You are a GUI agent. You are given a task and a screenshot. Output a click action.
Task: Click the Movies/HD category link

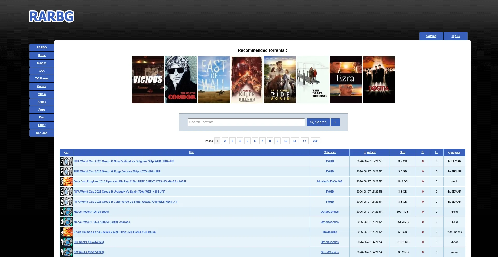point(330,232)
